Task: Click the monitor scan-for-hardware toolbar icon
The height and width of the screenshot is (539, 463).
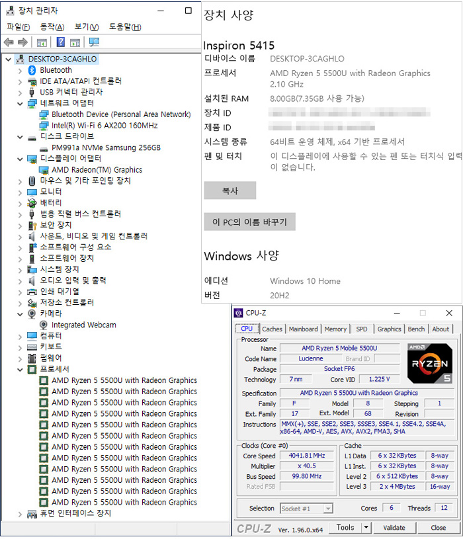Action: click(x=94, y=42)
